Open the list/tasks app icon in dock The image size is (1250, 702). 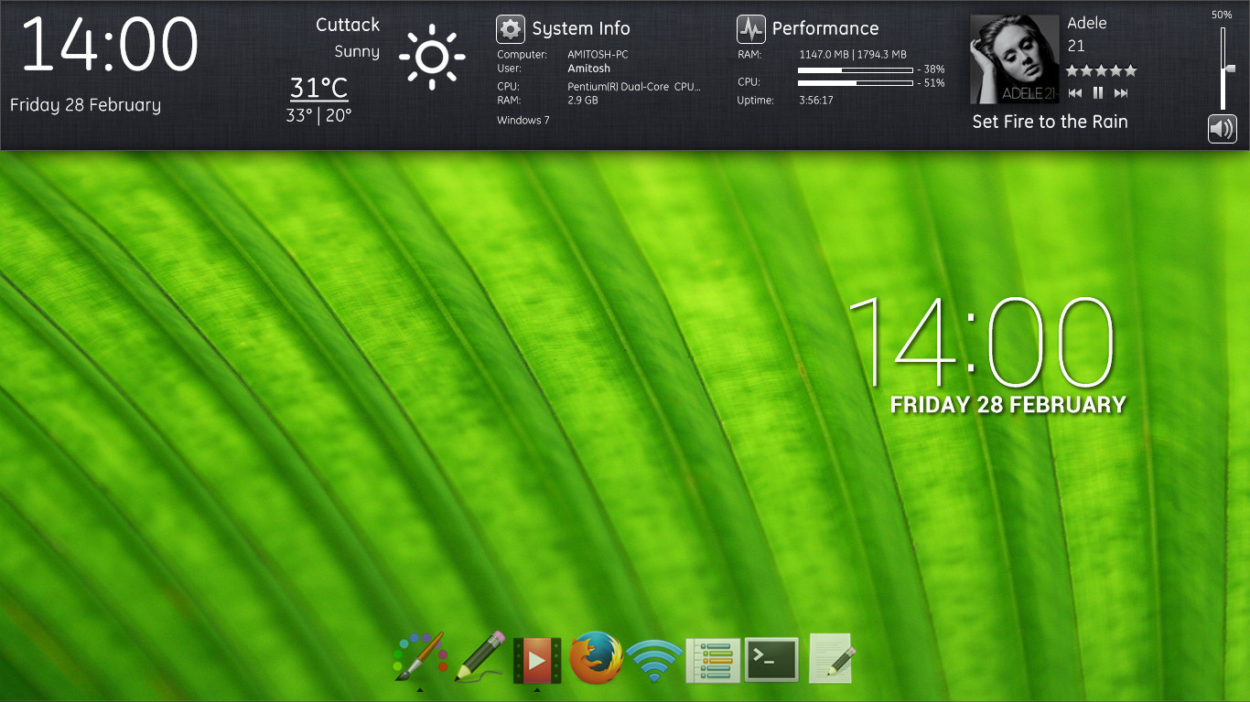(x=713, y=660)
